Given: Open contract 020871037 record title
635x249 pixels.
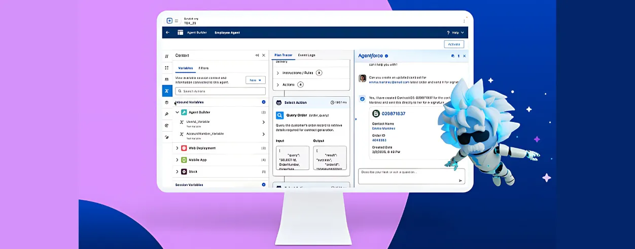Looking at the screenshot, I should pos(394,114).
